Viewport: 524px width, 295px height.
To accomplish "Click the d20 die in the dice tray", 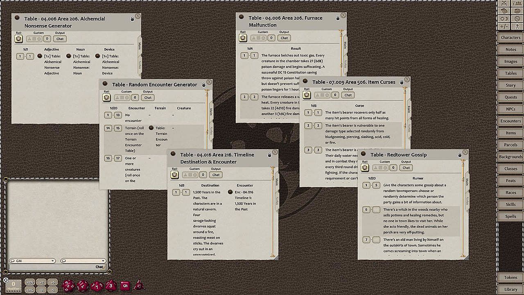I will point(69,285).
